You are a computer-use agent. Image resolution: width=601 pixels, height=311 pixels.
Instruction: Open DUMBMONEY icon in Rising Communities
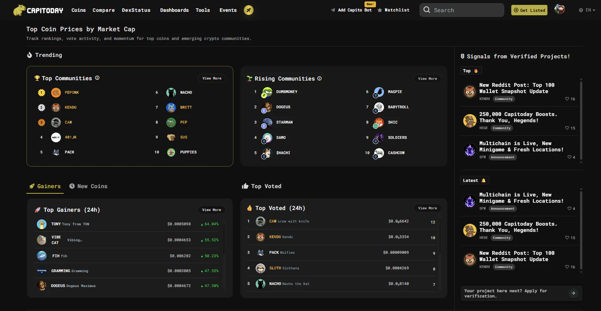coord(267,92)
